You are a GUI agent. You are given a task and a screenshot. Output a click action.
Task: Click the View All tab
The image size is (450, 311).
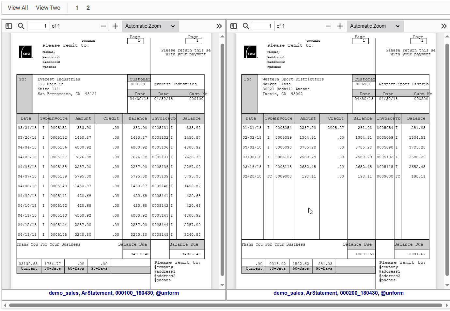pyautogui.click(x=18, y=8)
